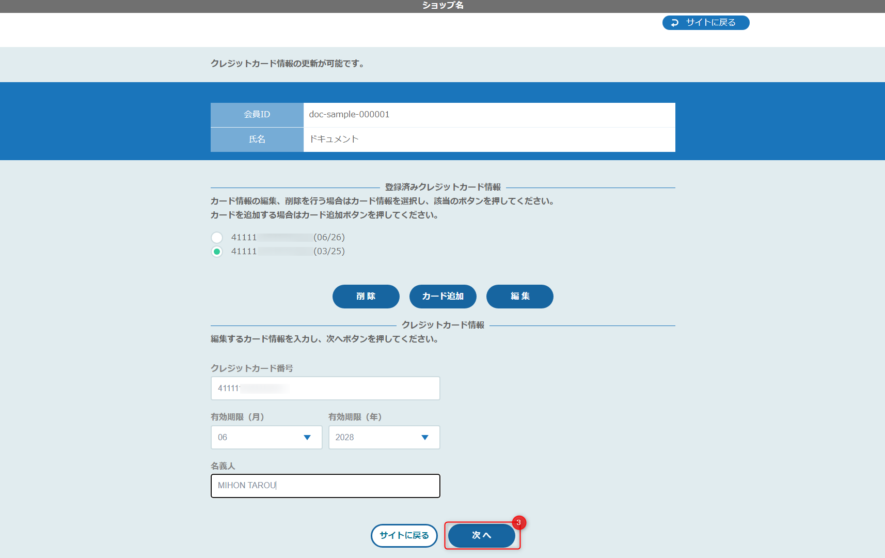Select the card expiring 03/25
The image size is (885, 558).
217,251
